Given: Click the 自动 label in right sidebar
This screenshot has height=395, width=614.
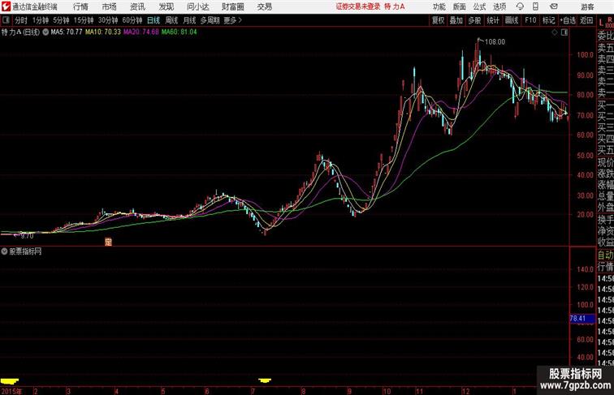Looking at the screenshot, I should tap(606, 255).
